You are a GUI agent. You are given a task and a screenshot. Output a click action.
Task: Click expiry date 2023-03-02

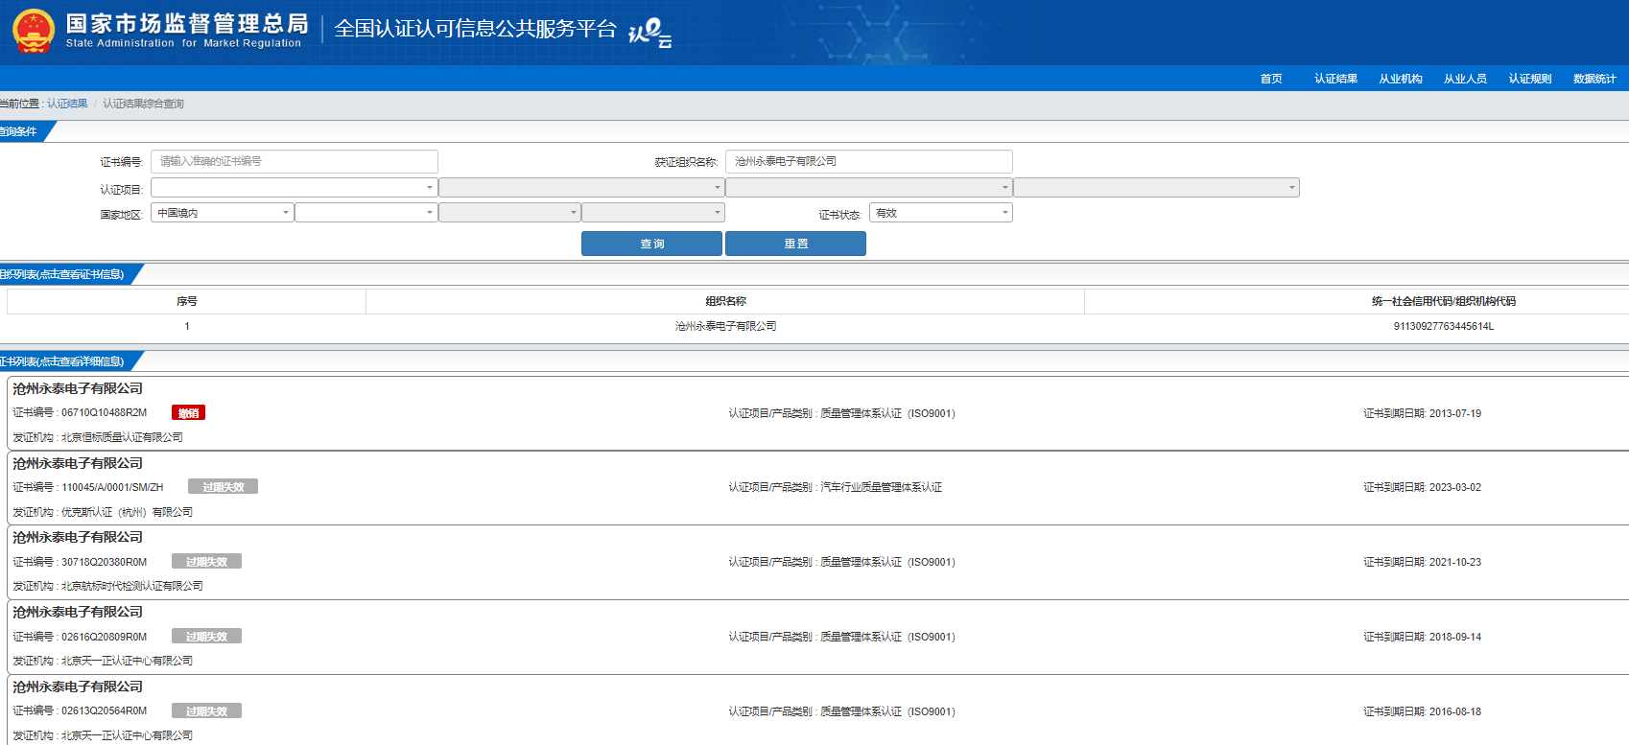[1454, 487]
